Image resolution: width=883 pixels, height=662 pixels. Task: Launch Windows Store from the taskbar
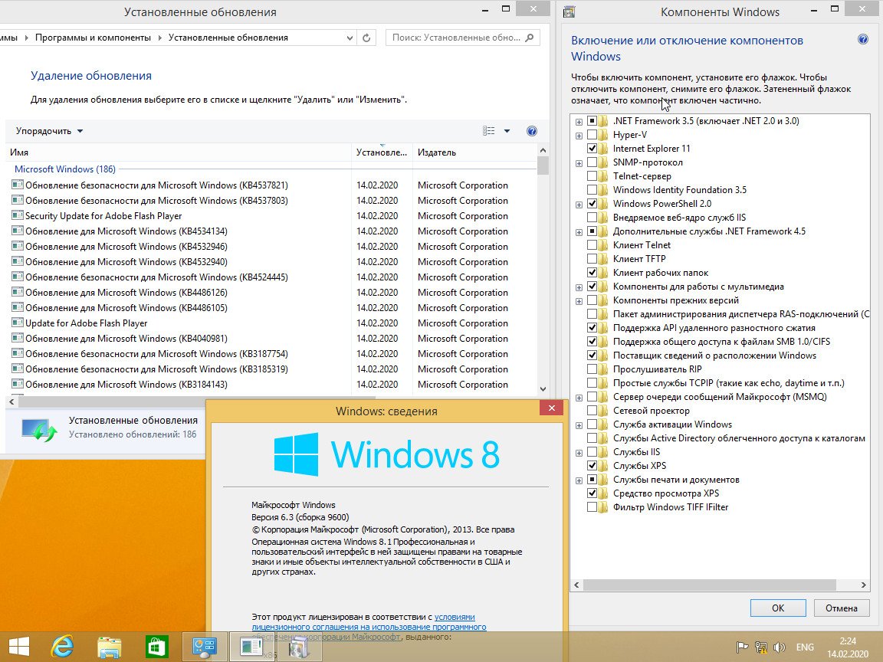(157, 647)
